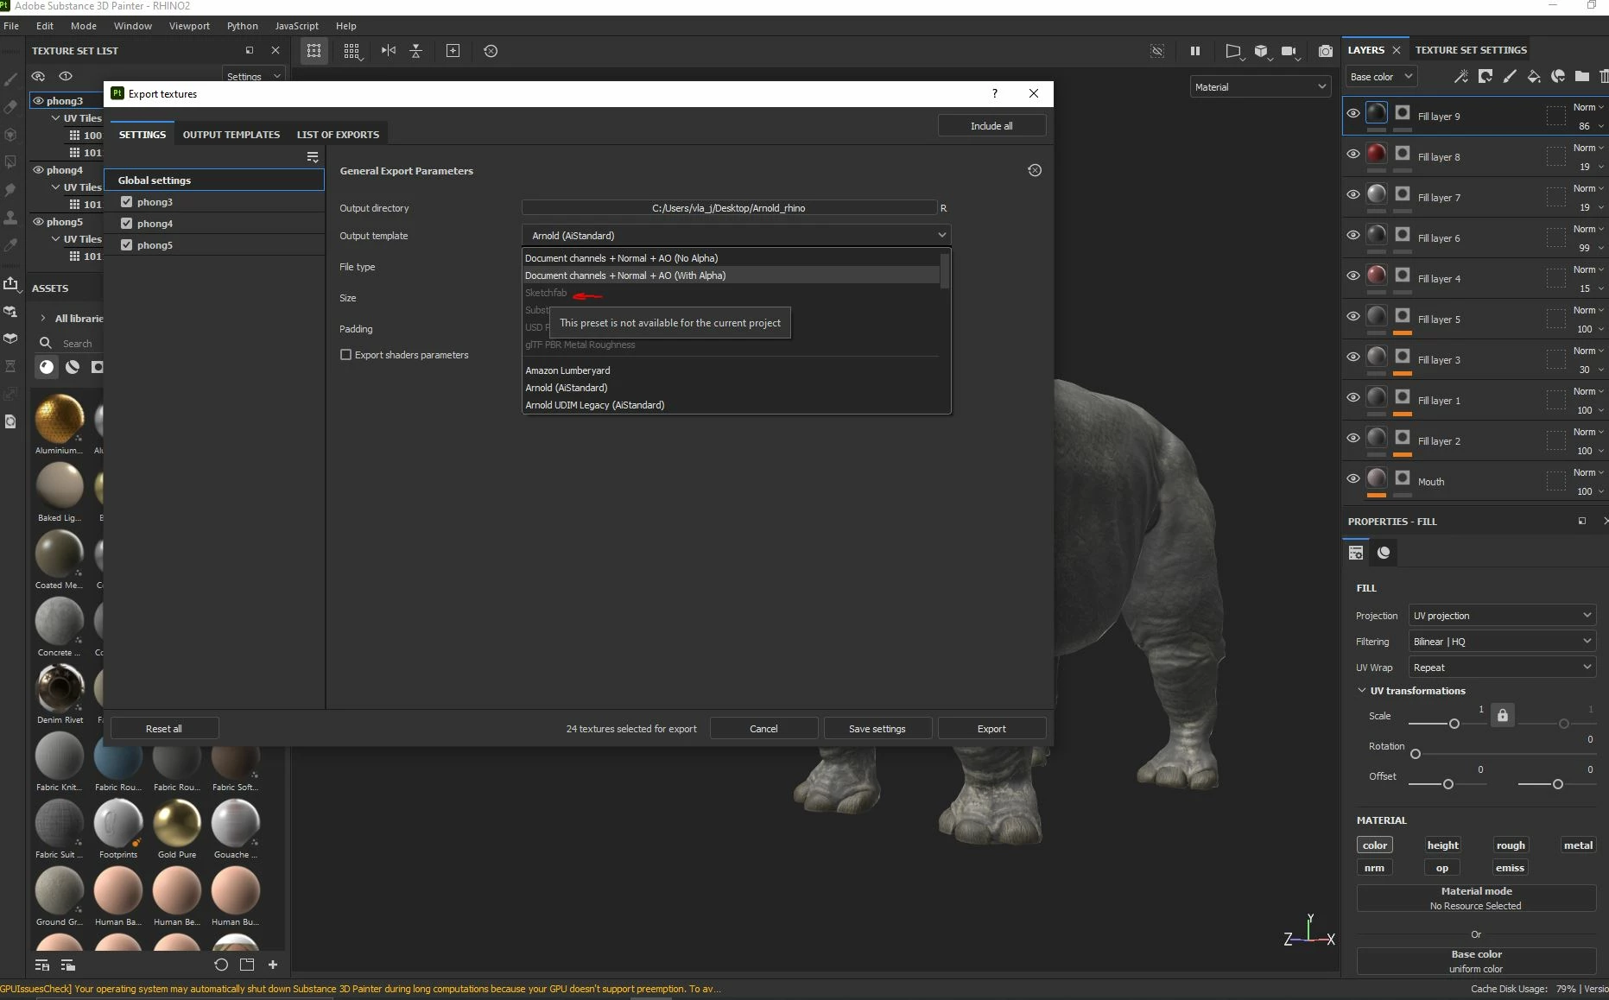
Task: Select the Eraser tool in left toolbar
Action: pyautogui.click(x=10, y=107)
